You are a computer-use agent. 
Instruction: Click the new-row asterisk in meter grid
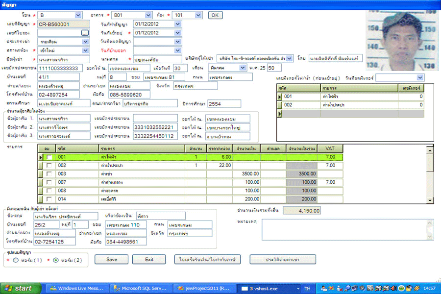pos(280,113)
